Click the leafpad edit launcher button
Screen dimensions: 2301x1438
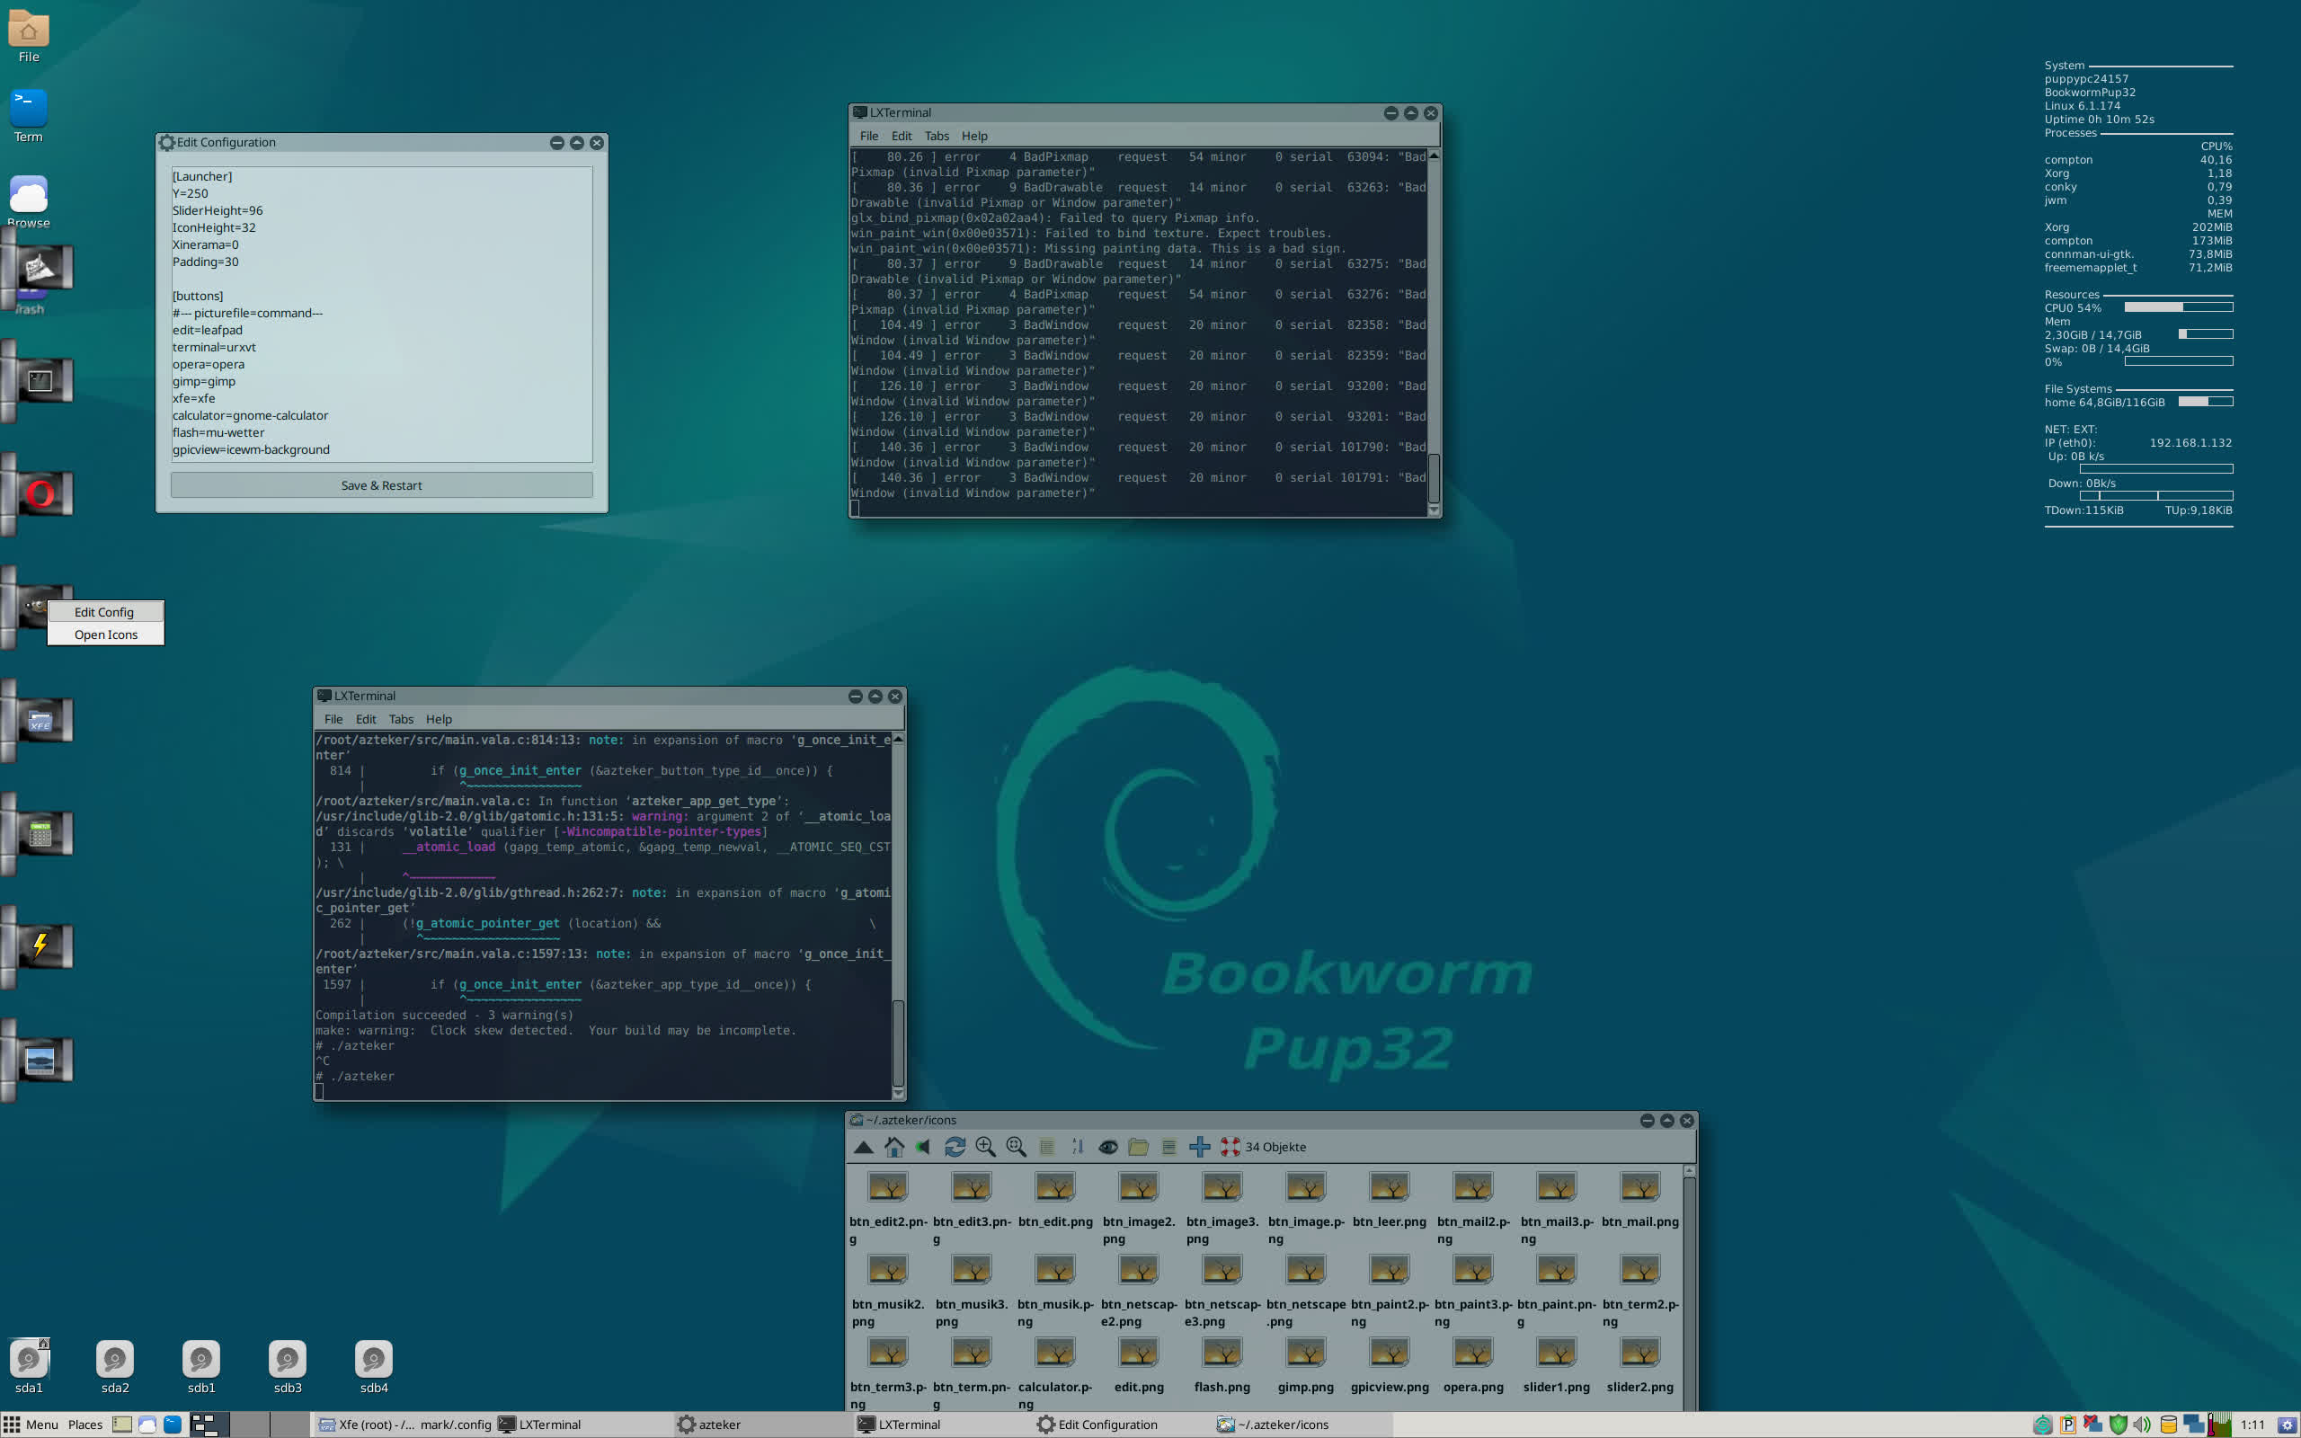click(40, 269)
